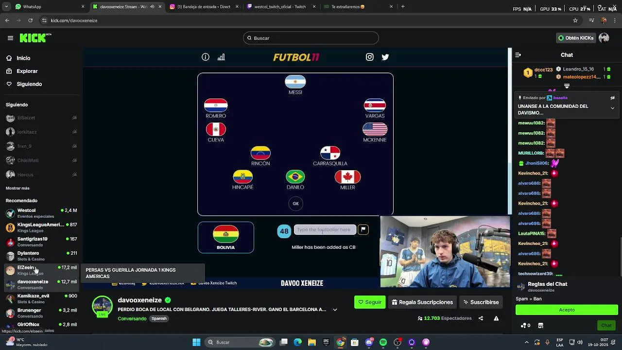Open Dylantero recommended channel
The height and width of the screenshot is (350, 622).
[41, 256]
